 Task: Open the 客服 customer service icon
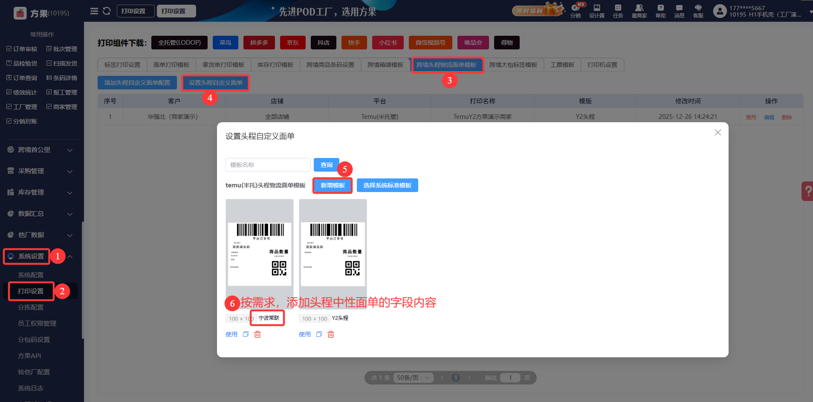698,11
